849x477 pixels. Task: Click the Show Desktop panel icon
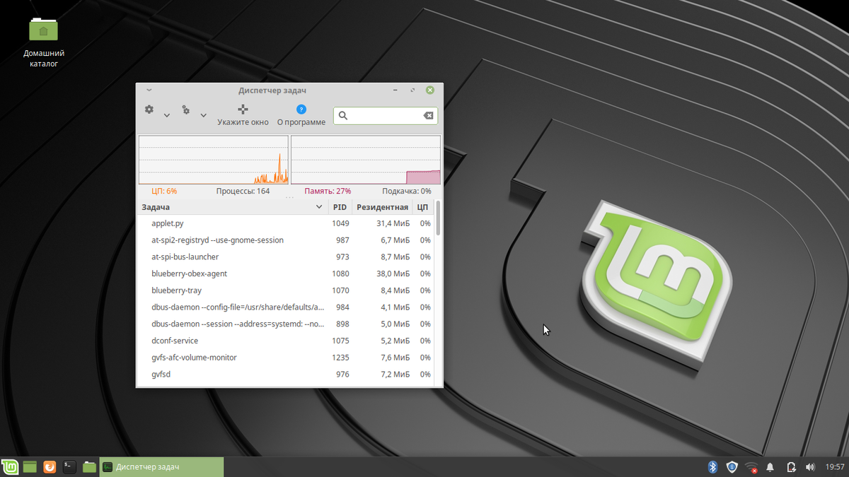30,466
